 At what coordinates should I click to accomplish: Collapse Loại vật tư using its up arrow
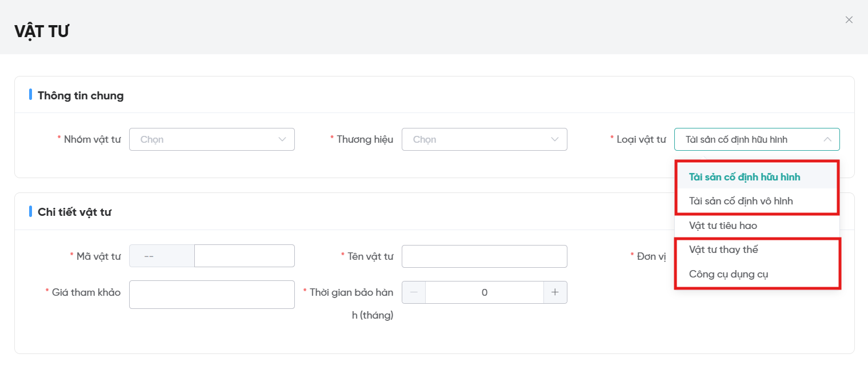click(x=827, y=139)
